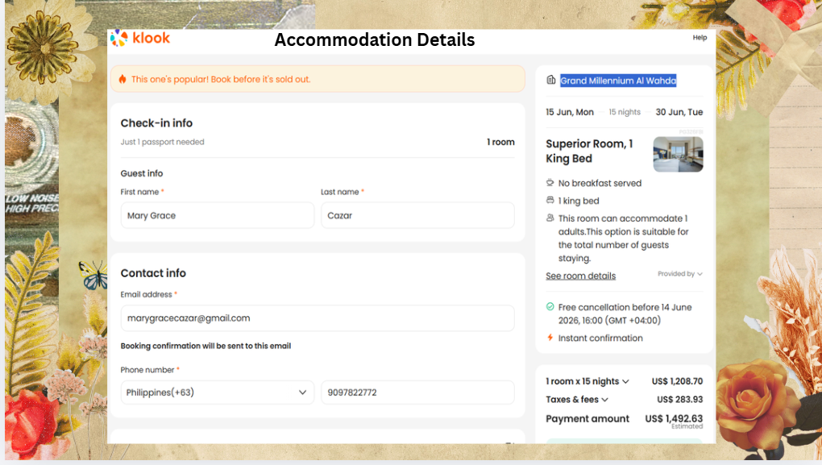Click the hotel building icon
The image size is (822, 465).
click(550, 81)
